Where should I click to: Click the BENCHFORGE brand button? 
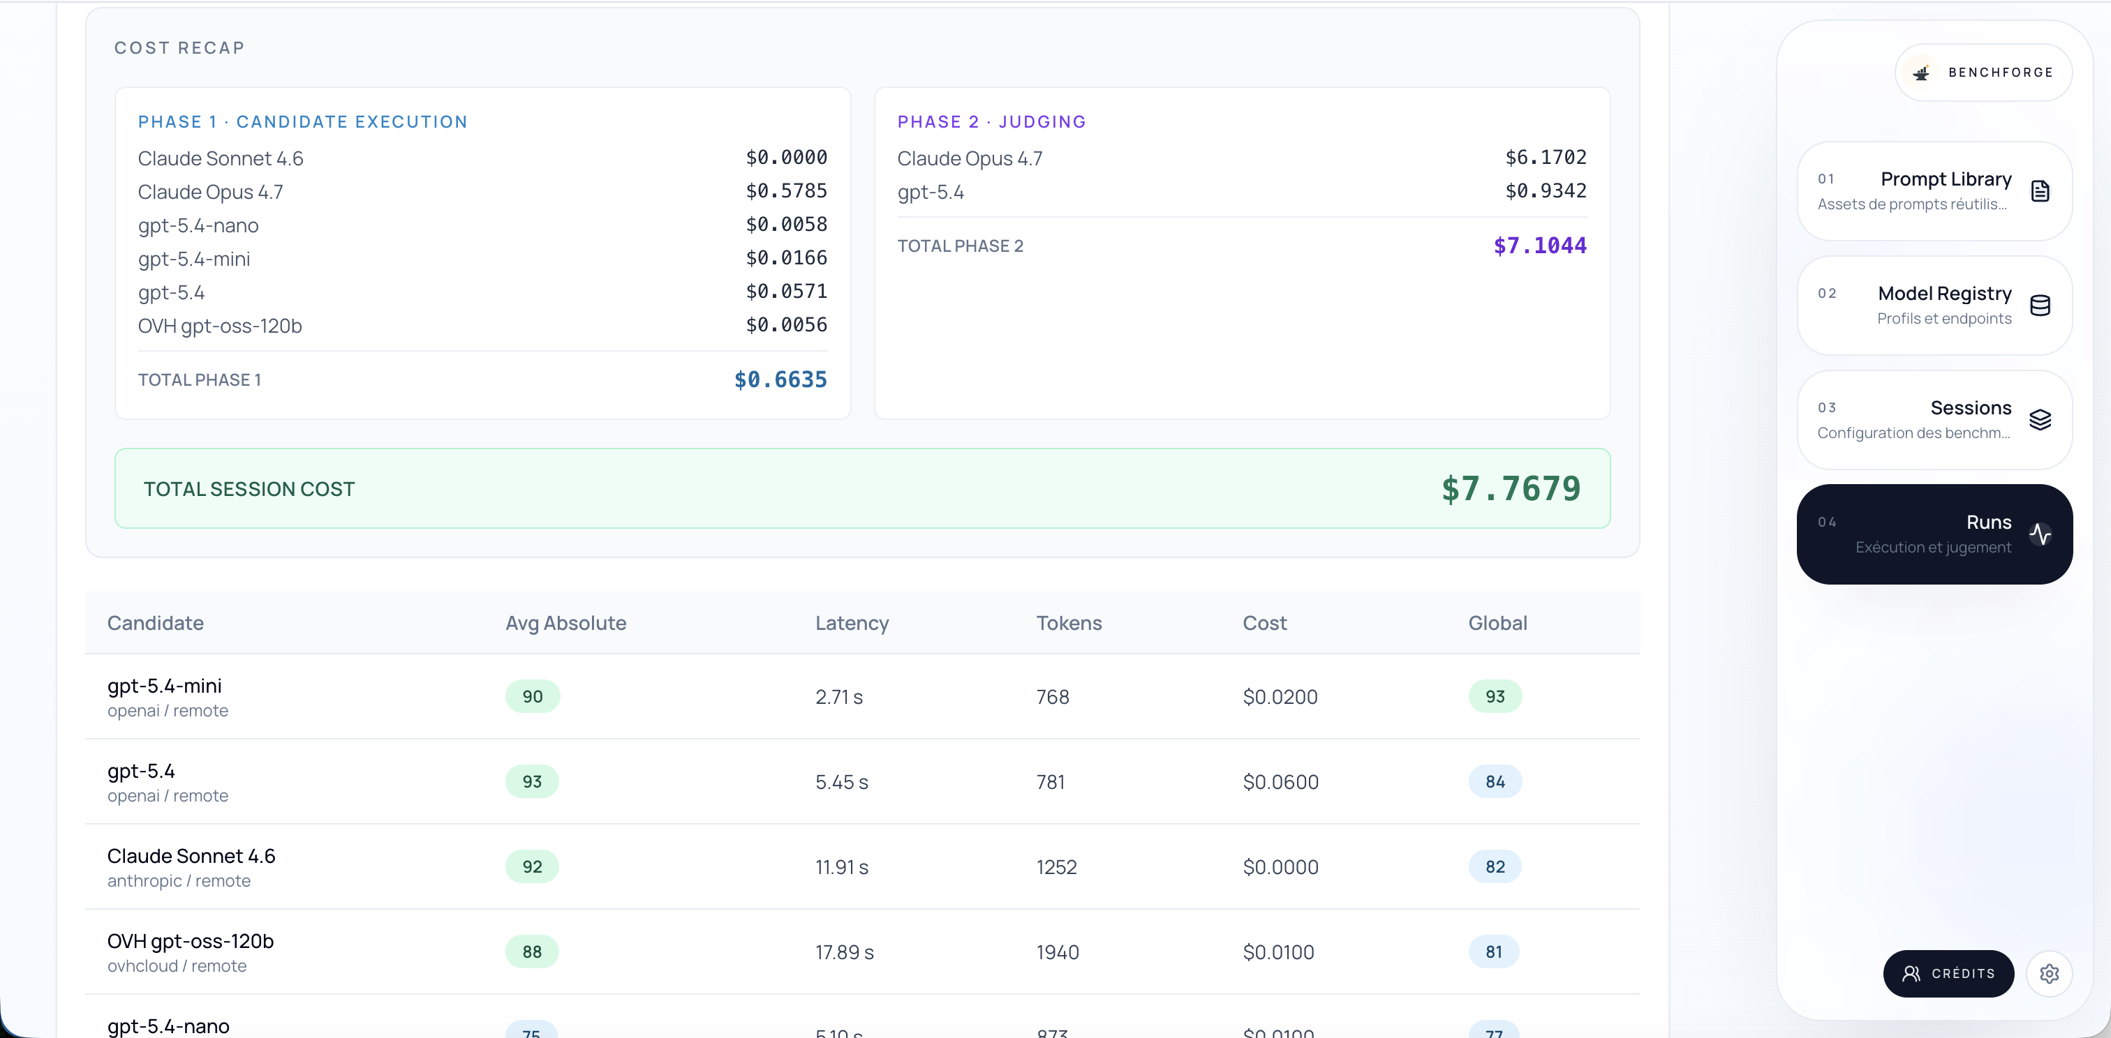tap(1983, 73)
